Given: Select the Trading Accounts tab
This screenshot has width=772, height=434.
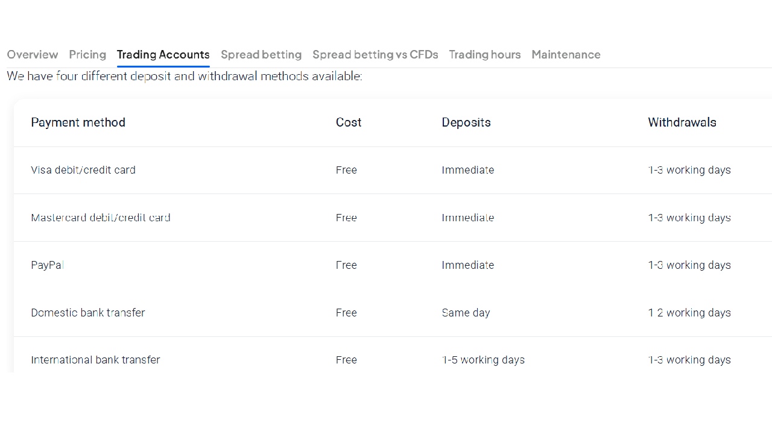Looking at the screenshot, I should pyautogui.click(x=163, y=55).
